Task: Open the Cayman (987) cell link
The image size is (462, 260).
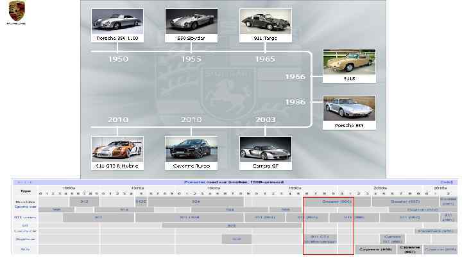Action: click(x=423, y=209)
